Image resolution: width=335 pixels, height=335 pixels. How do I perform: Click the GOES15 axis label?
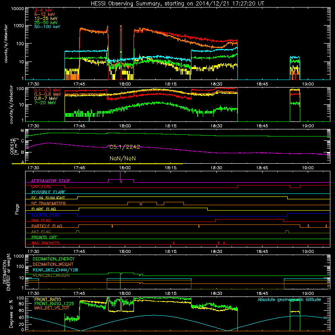[12, 146]
